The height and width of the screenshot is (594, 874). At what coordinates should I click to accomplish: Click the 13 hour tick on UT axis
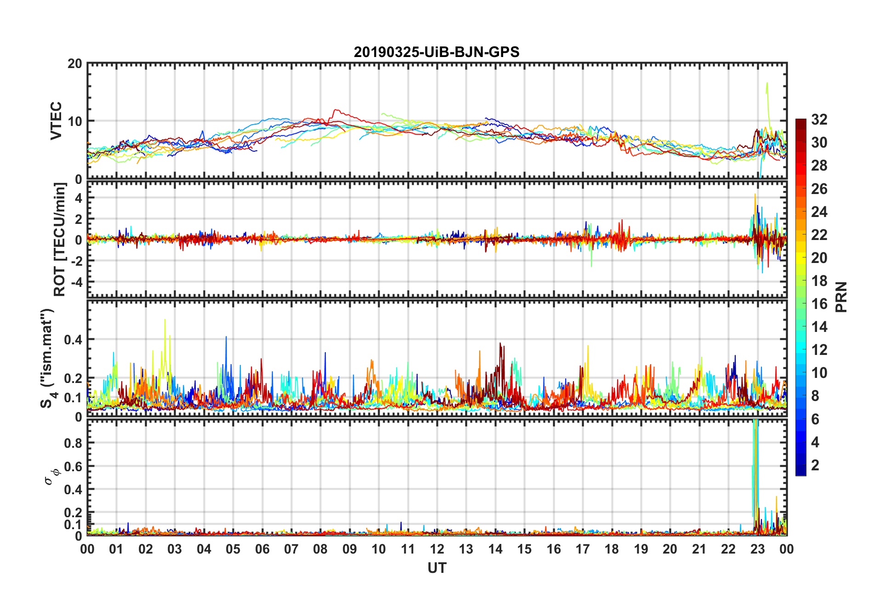click(x=466, y=549)
